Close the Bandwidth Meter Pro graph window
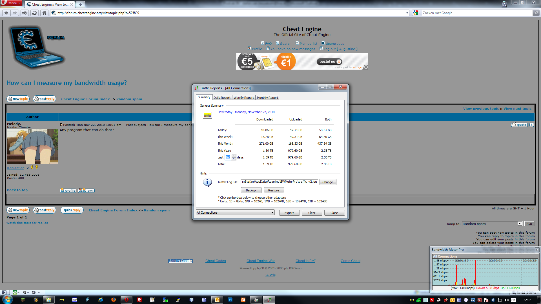The width and height of the screenshot is (541, 304). 537,250
